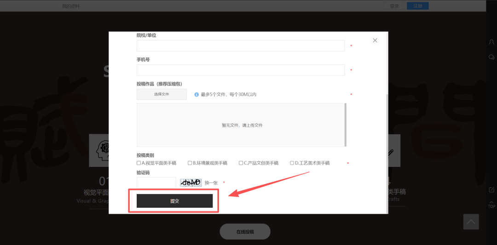Check B.环境景观类手稿 category

tap(190, 163)
